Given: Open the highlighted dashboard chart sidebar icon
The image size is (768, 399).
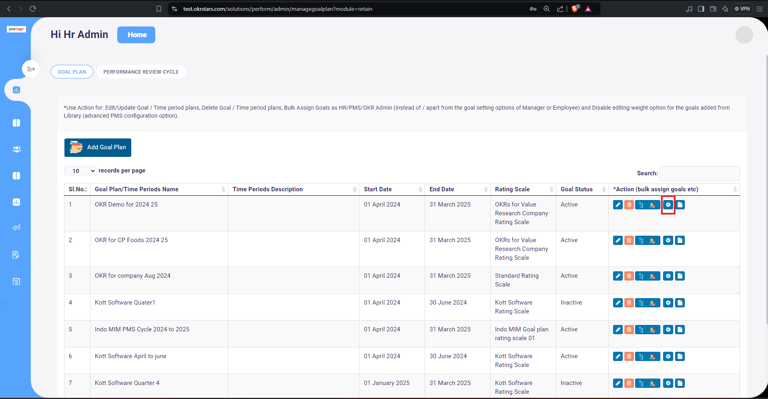Looking at the screenshot, I should coord(16,90).
